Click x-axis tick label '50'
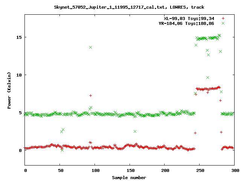Viewport: 241px width, 181px height. tap(61, 170)
